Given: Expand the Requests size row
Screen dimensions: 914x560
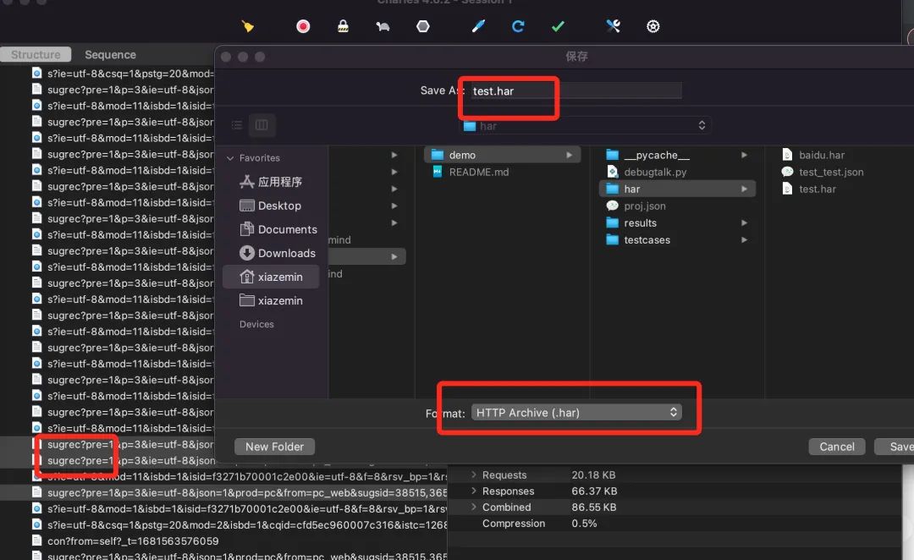Looking at the screenshot, I should [473, 475].
